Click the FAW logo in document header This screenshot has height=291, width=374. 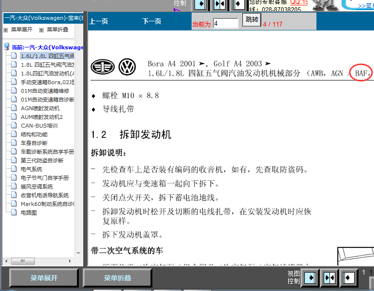click(x=103, y=67)
